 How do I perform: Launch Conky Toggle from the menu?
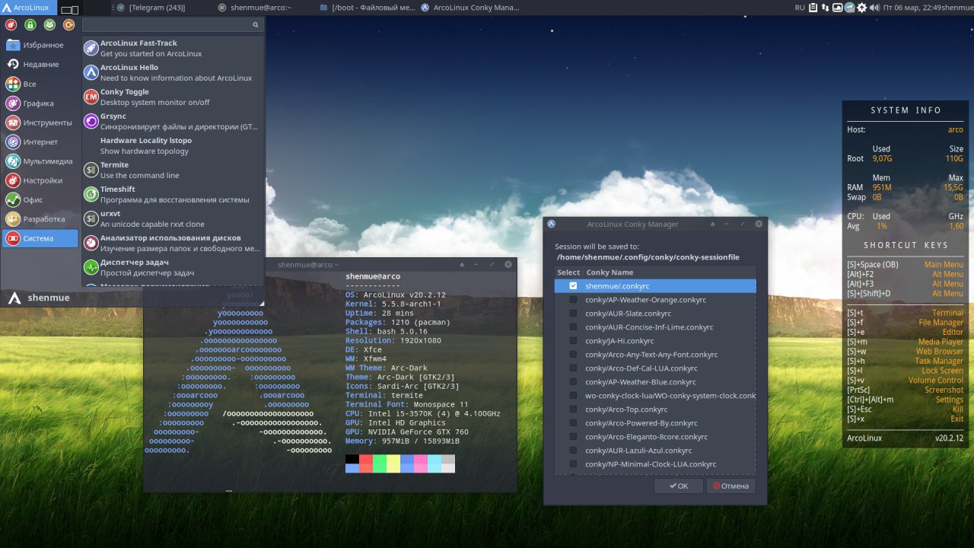click(173, 97)
